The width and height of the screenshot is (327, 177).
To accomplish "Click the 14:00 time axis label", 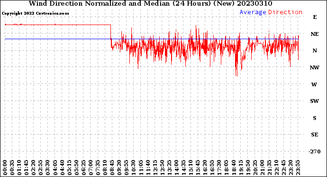I will point(176,168).
